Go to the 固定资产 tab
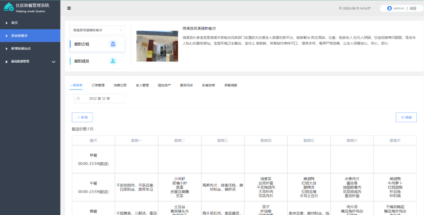Image resolution: width=424 pixels, height=215 pixels. [164, 85]
